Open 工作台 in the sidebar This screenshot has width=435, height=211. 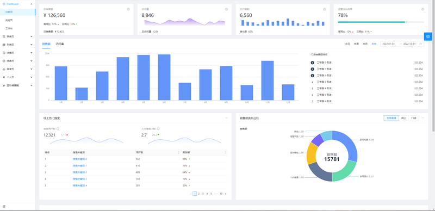pos(17,28)
